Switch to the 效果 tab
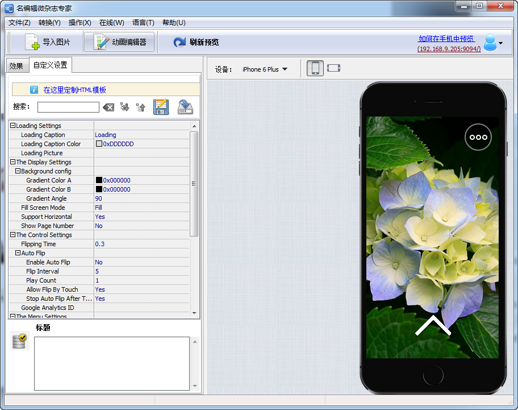This screenshot has width=518, height=410. [16, 66]
